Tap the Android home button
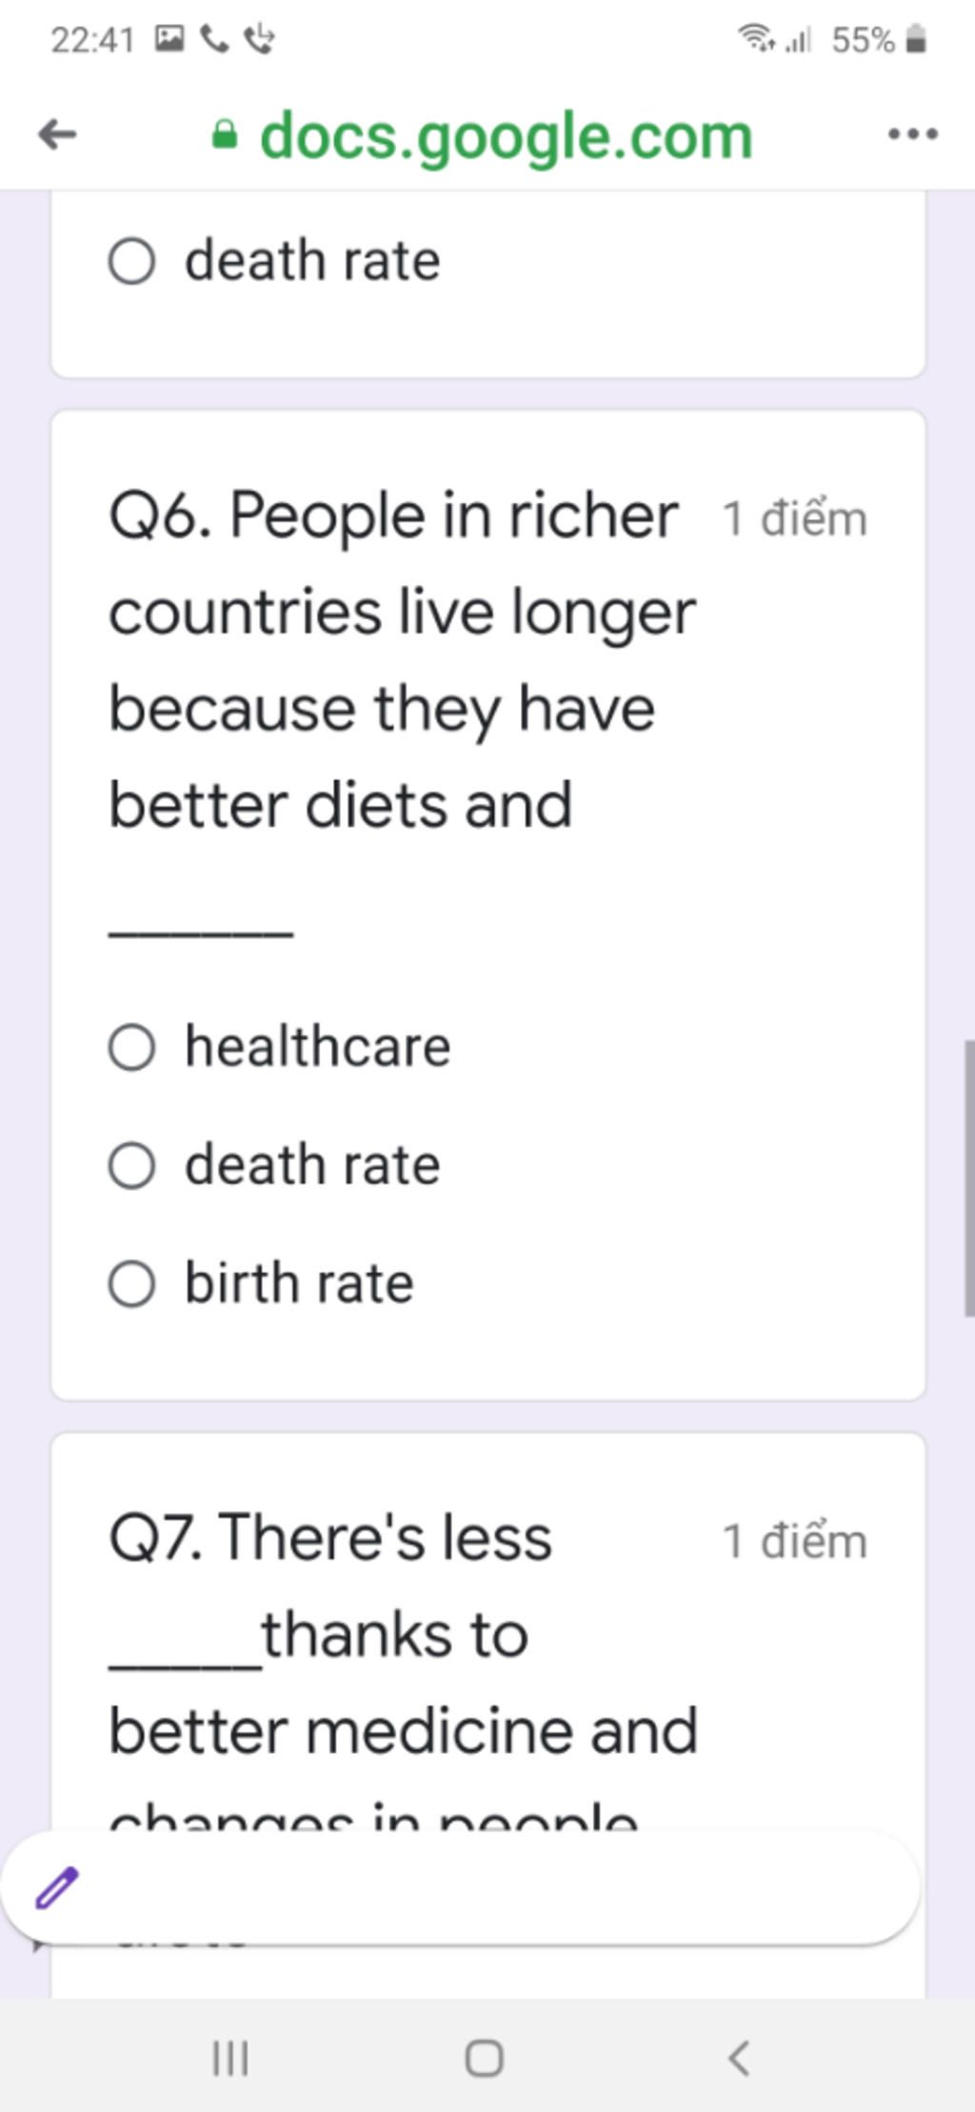The image size is (975, 2112). (x=484, y=2058)
